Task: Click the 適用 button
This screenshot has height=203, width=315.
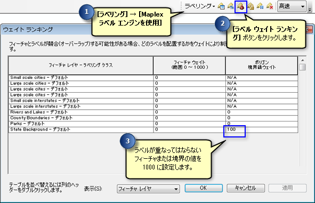Action: click(x=287, y=188)
